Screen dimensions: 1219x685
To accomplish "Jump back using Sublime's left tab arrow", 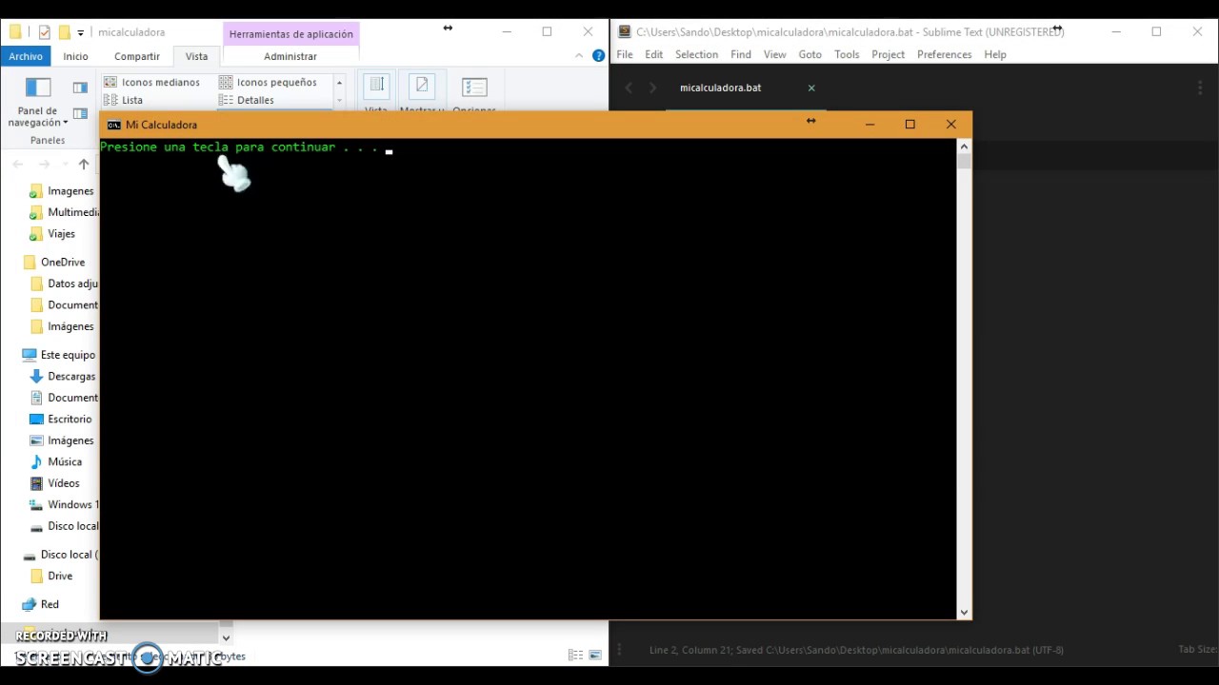I will [x=629, y=88].
